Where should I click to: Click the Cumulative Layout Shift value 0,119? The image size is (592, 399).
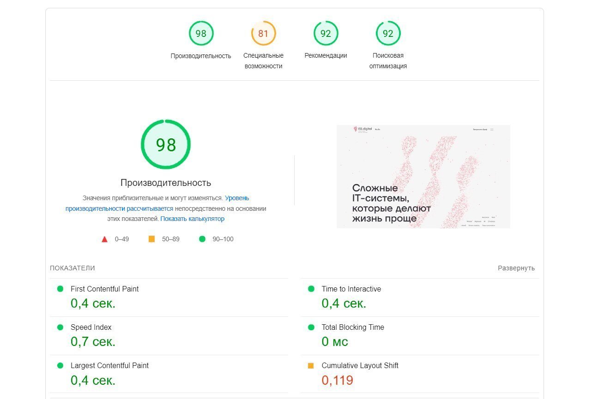(x=337, y=380)
